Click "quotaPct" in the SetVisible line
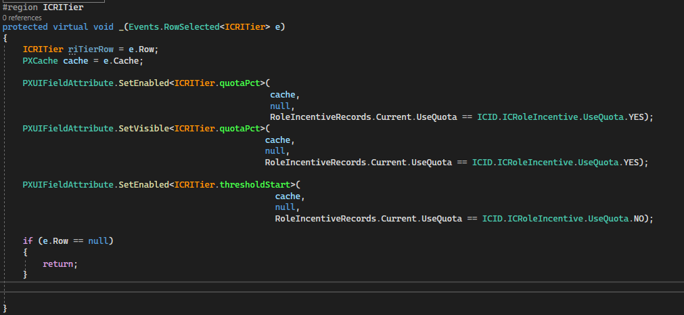 coord(240,129)
